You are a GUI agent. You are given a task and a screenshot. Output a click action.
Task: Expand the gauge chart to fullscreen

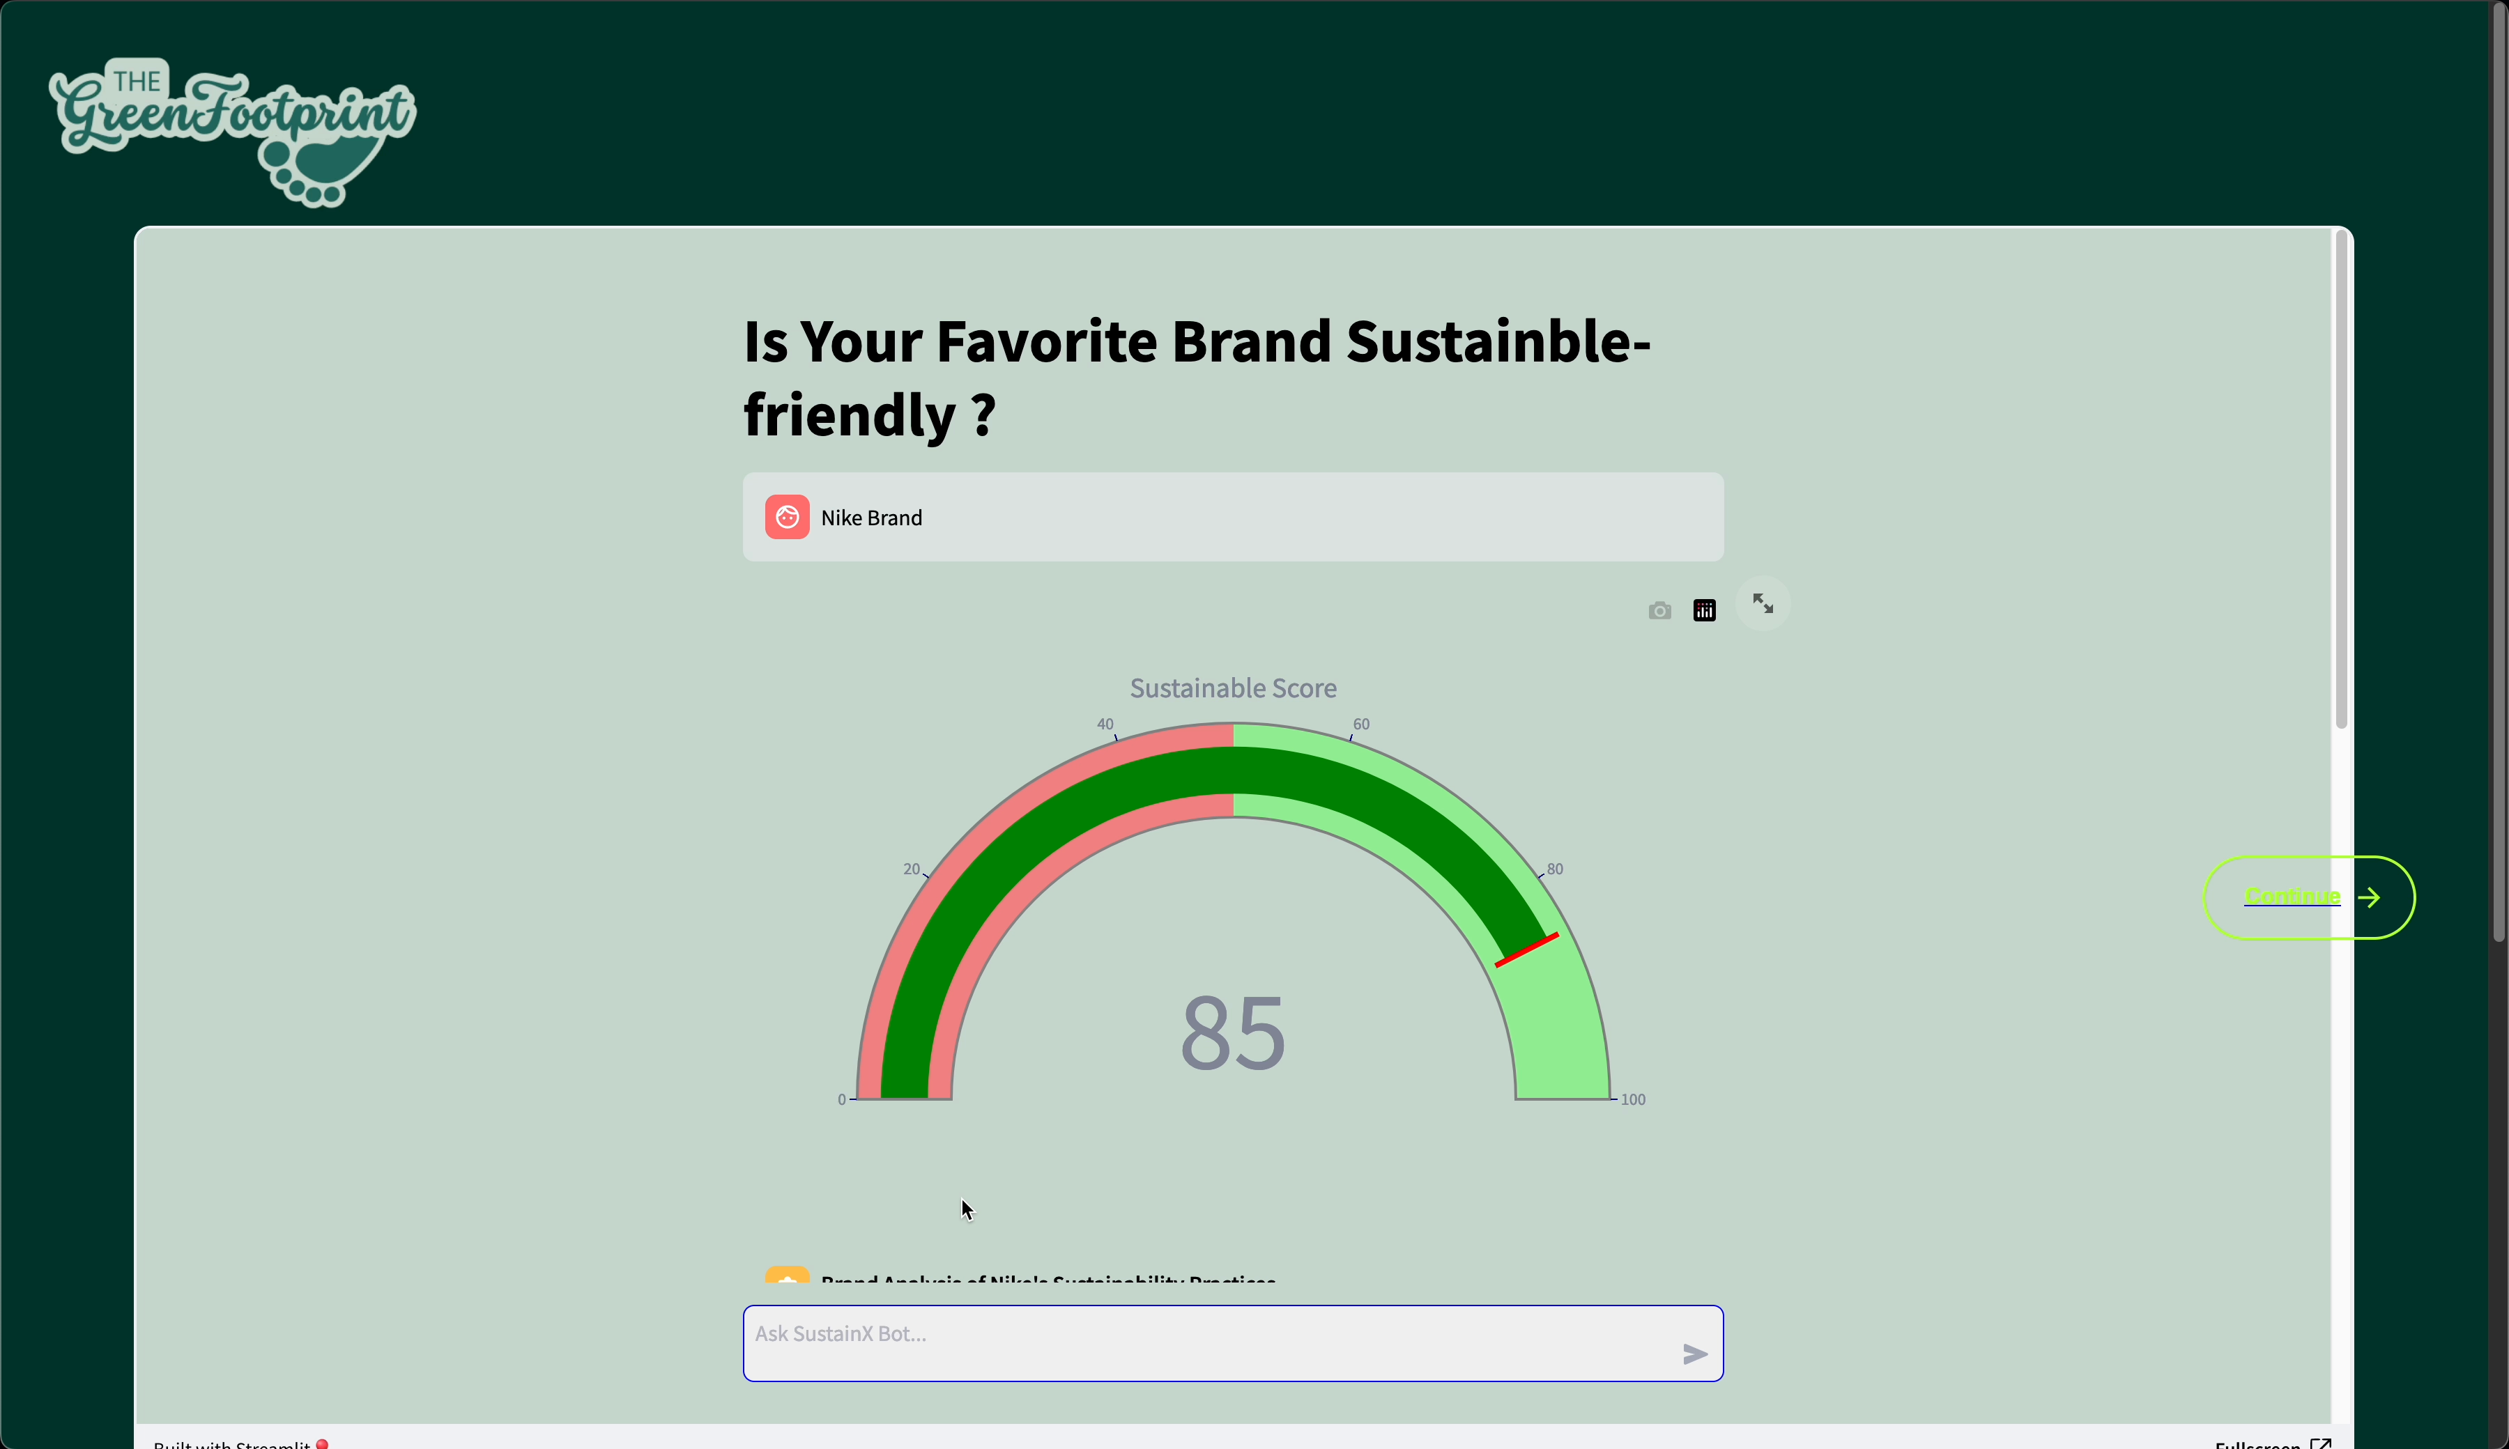tap(1763, 604)
